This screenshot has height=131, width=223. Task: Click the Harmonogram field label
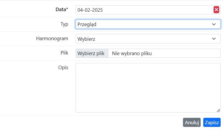(52, 38)
